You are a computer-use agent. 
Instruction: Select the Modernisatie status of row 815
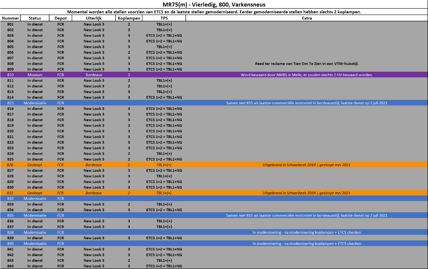(x=35, y=103)
